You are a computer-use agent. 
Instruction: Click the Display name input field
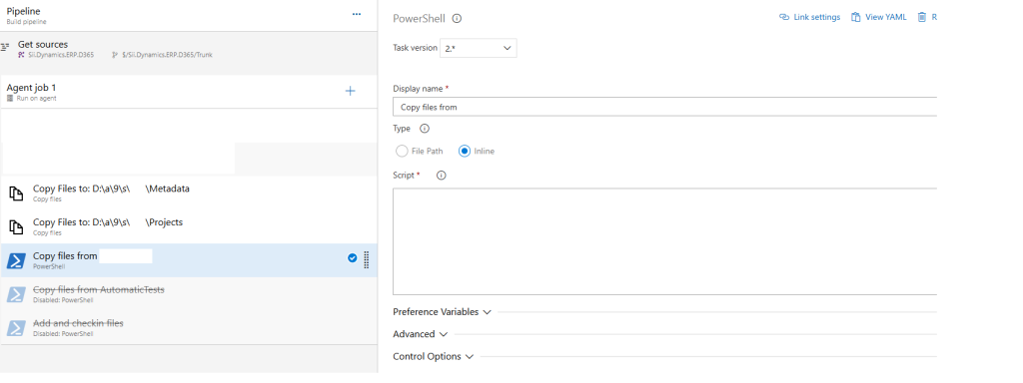click(x=664, y=107)
